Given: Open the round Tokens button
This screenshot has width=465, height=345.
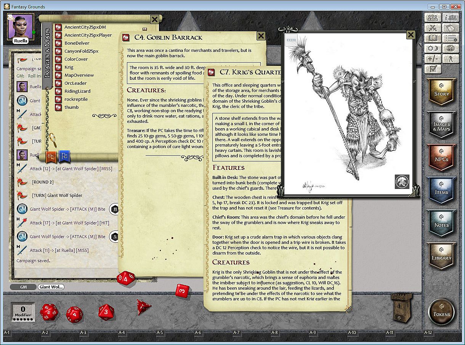Looking at the screenshot, I should pos(441,312).
